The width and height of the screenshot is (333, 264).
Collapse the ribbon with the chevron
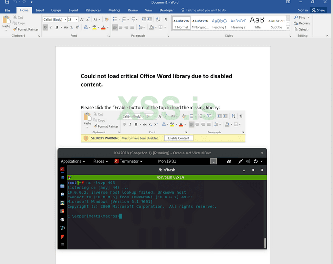pos(327,36)
